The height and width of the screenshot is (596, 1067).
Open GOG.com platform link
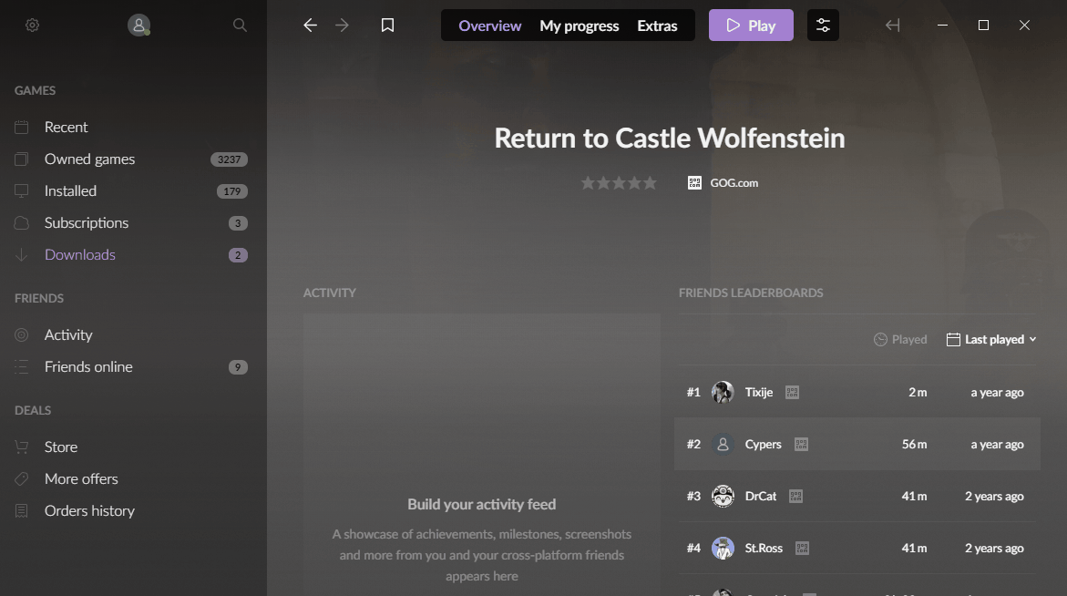point(734,183)
